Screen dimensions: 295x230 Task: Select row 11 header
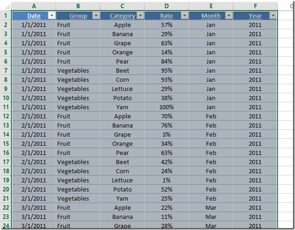6,107
